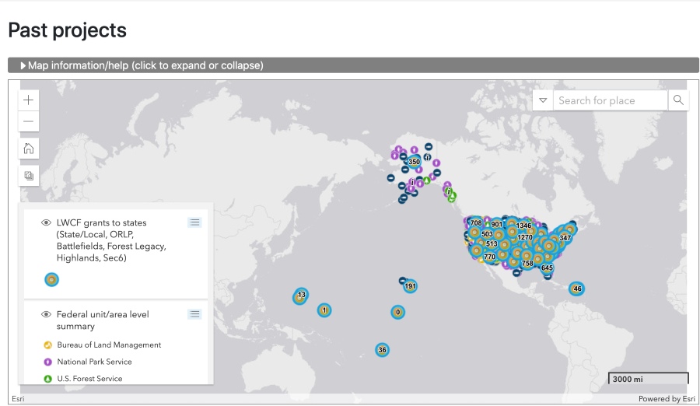Hide the LWCF grants to states layer

[x=46, y=223]
